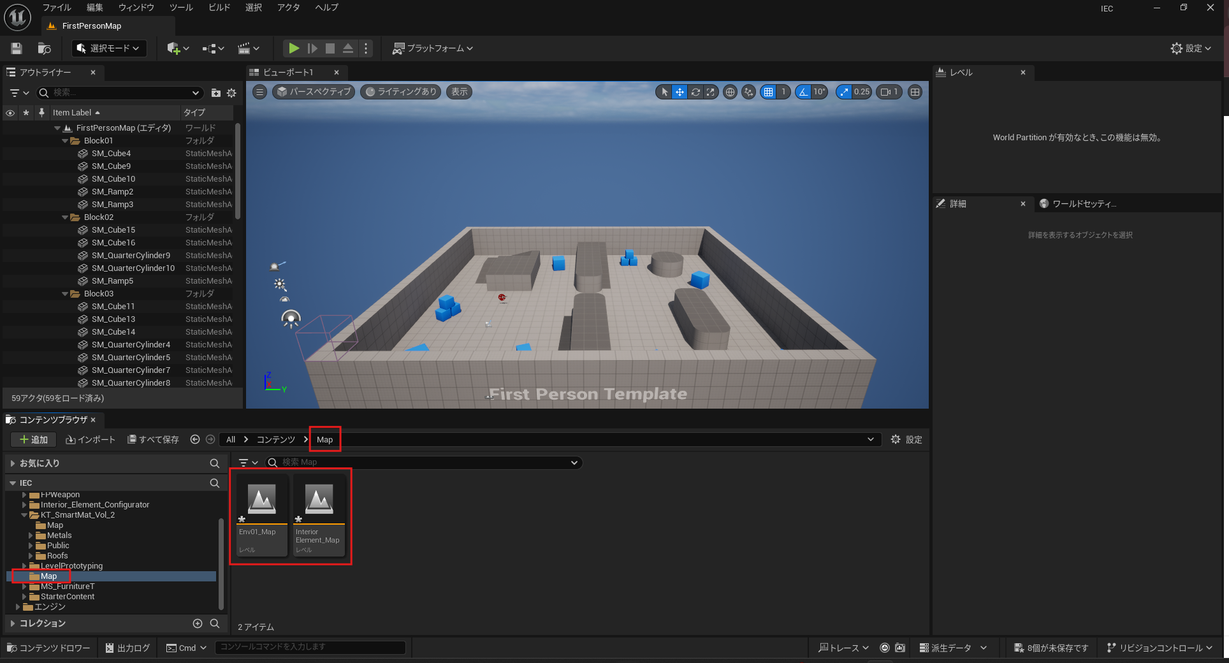Select the StarterContent folder in tree

click(x=67, y=597)
